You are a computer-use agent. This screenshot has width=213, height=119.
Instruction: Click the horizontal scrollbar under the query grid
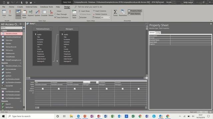[91, 107]
